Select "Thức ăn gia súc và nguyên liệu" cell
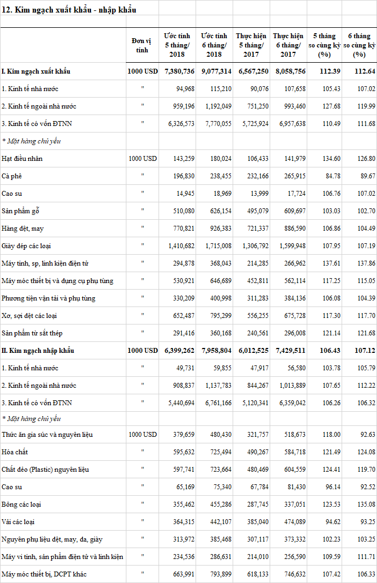The width and height of the screenshot is (377, 583). [47, 435]
